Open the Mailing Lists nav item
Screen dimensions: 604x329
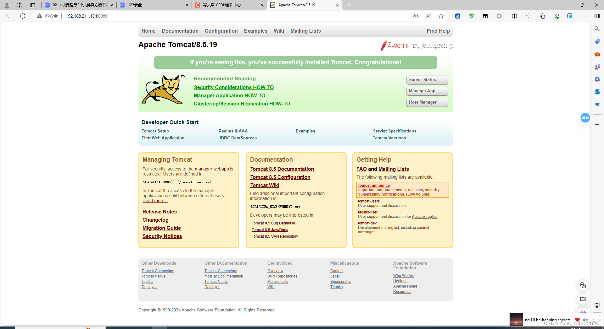(x=305, y=31)
